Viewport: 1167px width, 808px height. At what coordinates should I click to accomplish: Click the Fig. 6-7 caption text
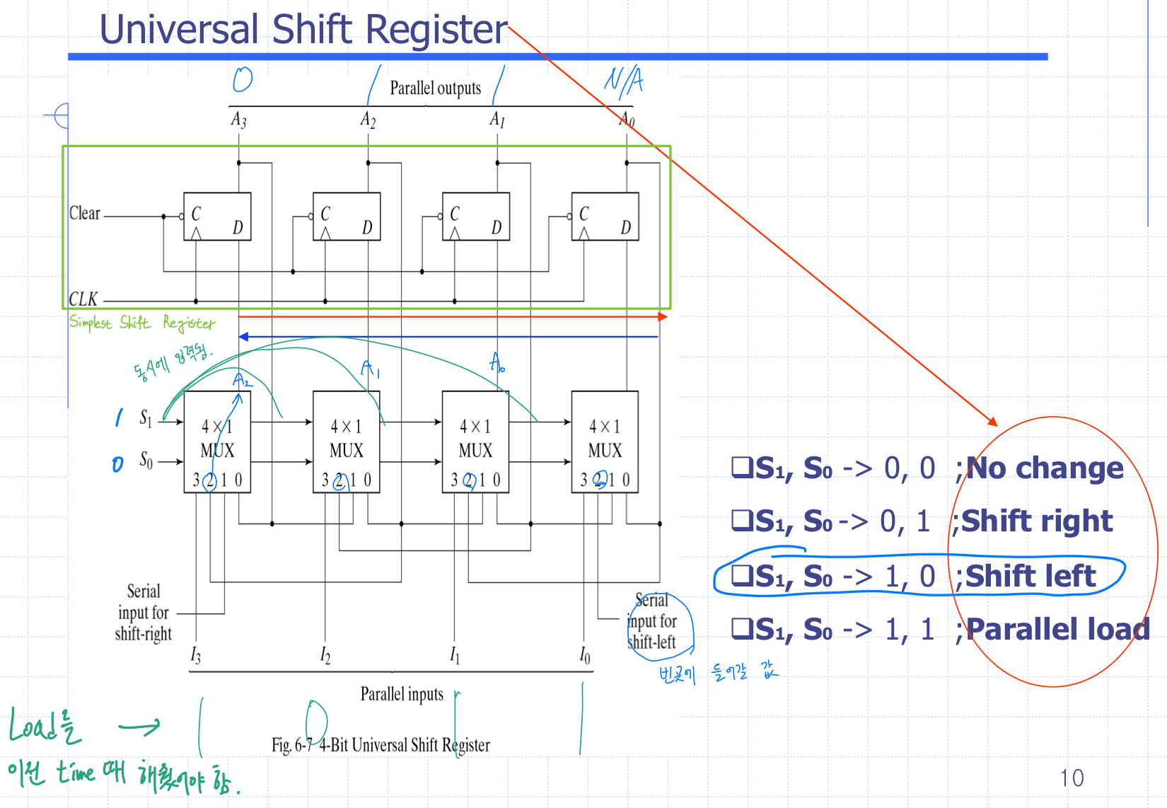coord(381,745)
